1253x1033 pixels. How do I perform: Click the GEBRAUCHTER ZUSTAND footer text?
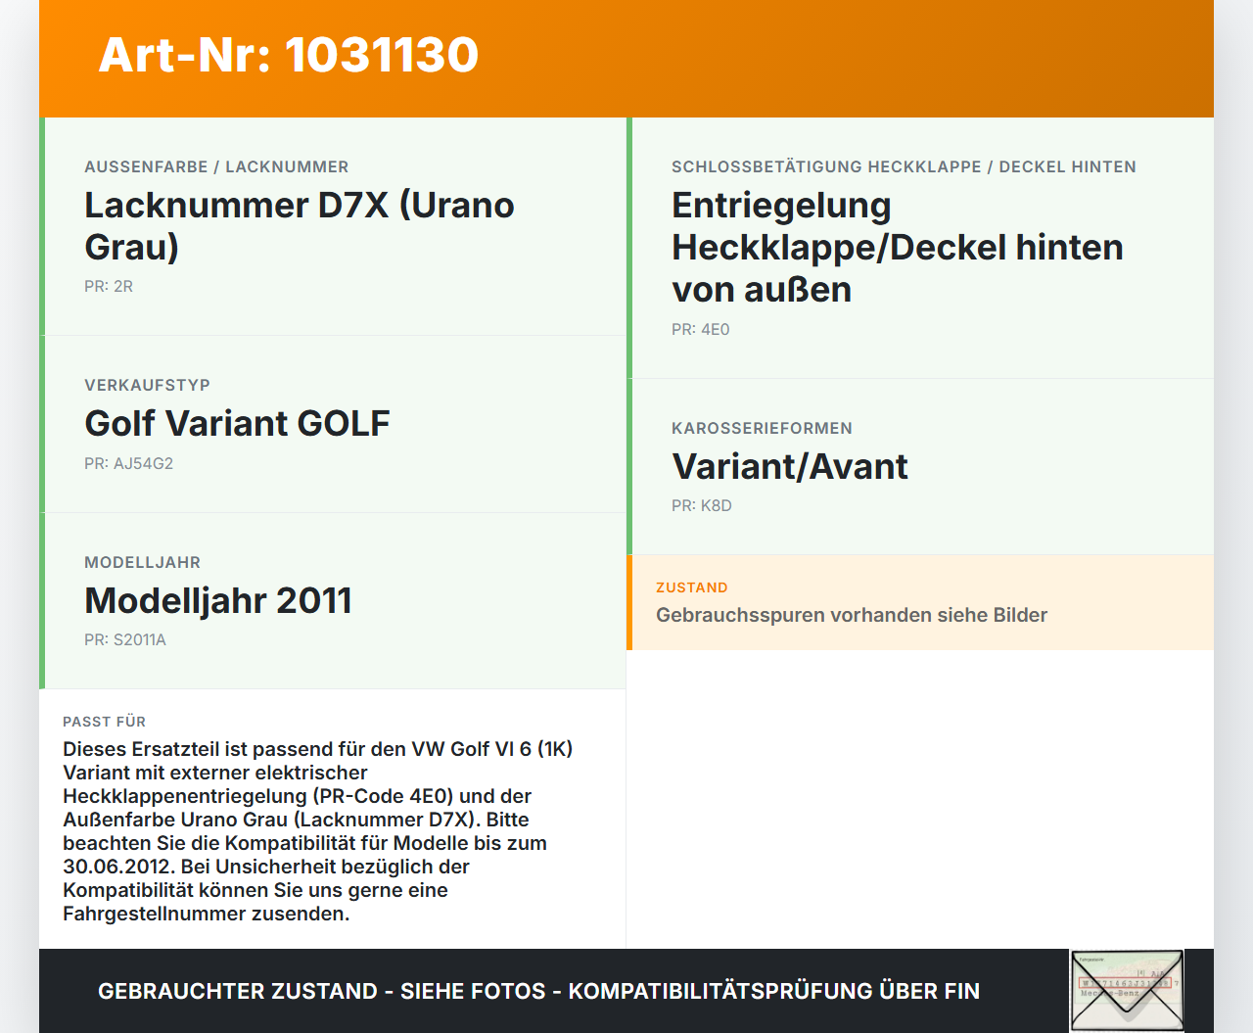(538, 991)
